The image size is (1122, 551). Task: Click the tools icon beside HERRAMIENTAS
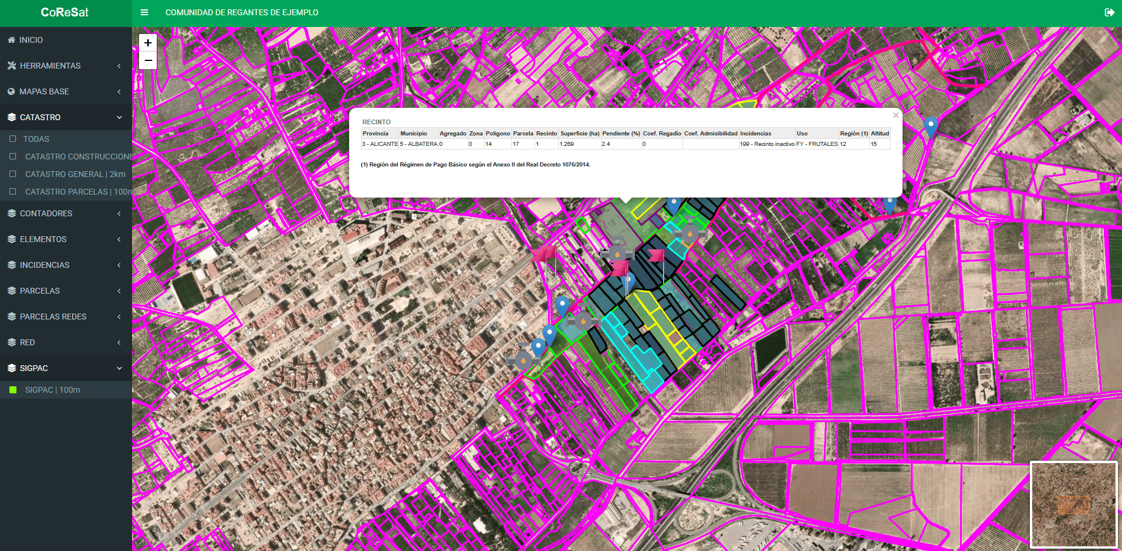[12, 66]
